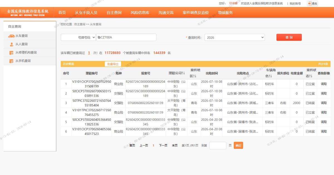The height and width of the screenshot is (175, 334).
Task: Click claim number V3101CICP370026070295031506199
Action: pyautogui.click(x=92, y=84)
